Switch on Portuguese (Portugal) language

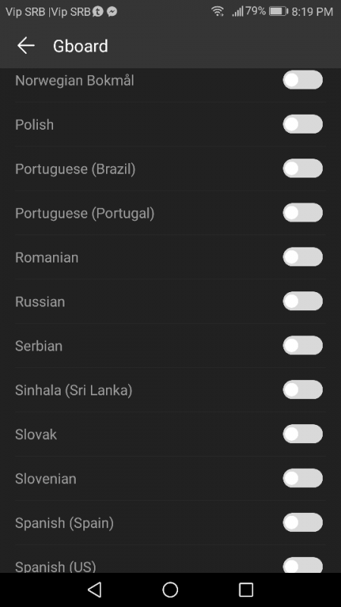tap(302, 212)
